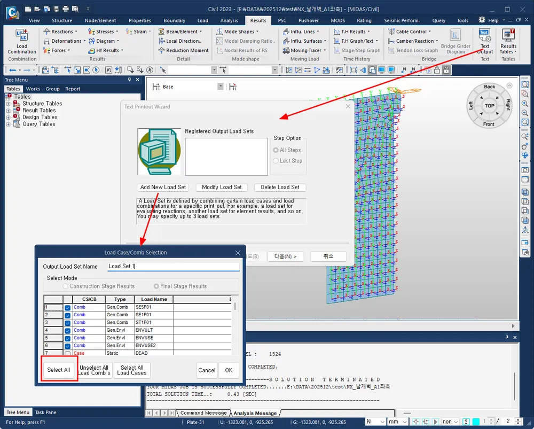Open the Works tab in Tree Menu

33,89
